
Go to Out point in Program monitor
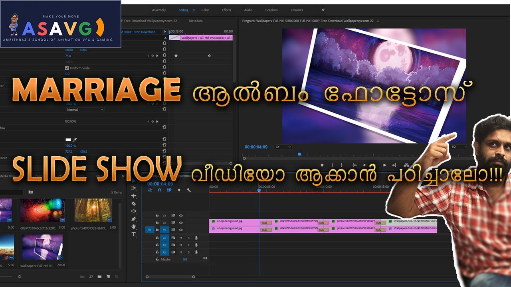394,165
